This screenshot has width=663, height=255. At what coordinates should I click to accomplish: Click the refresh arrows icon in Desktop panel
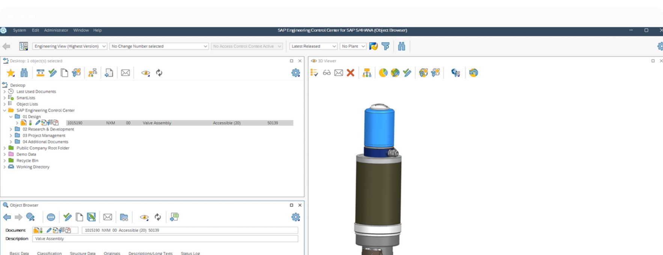[159, 73]
